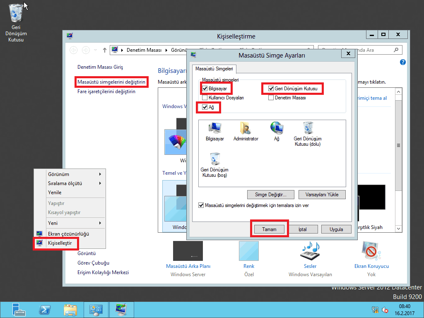Open File Explorer from the taskbar

[x=70, y=309]
